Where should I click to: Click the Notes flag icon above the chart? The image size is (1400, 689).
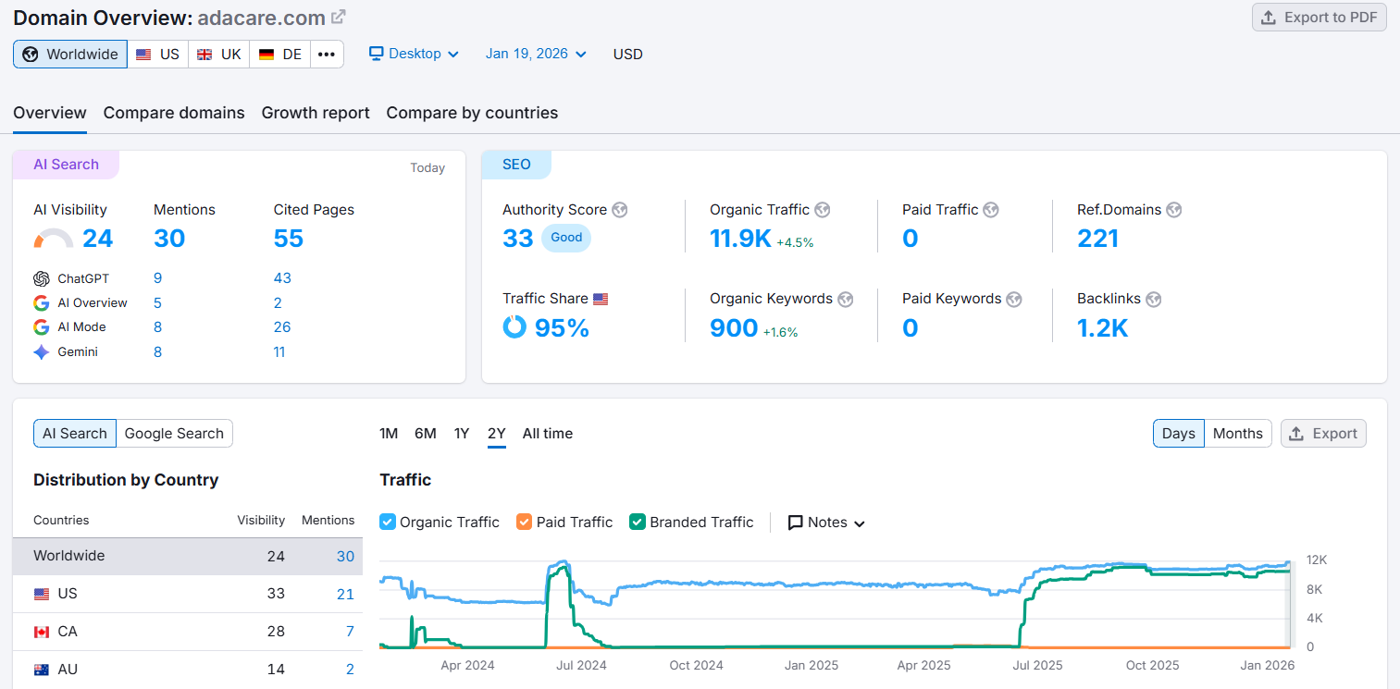(794, 522)
